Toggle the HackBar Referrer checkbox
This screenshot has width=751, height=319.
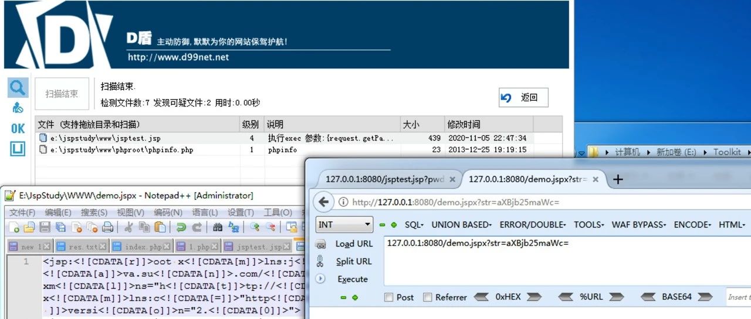pos(427,297)
